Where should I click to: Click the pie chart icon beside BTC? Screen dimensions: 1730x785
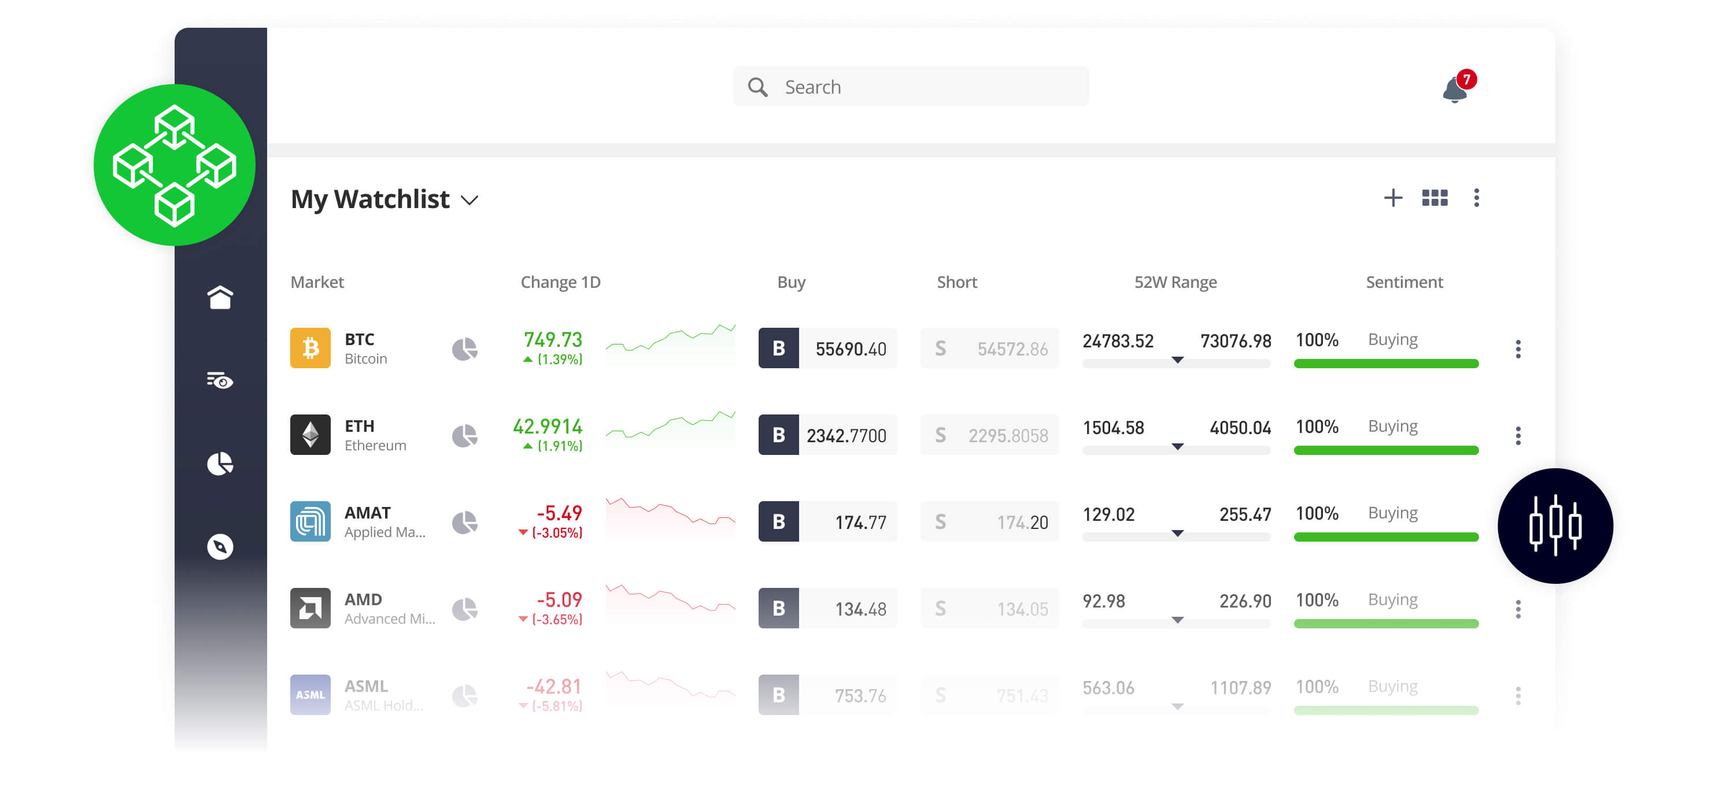point(464,349)
